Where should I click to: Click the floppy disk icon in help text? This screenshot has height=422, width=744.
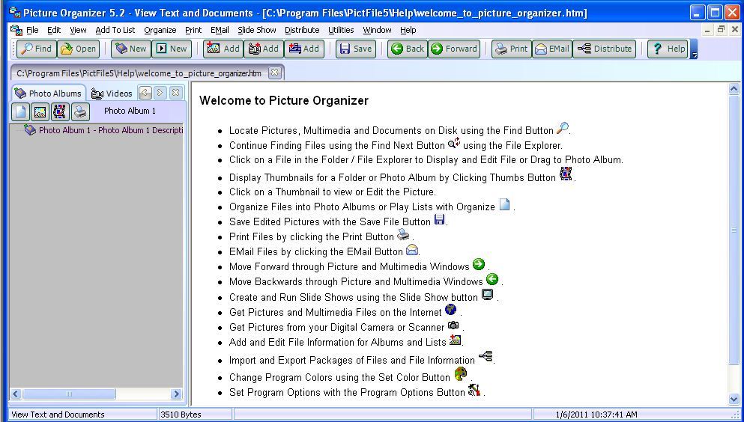point(440,219)
